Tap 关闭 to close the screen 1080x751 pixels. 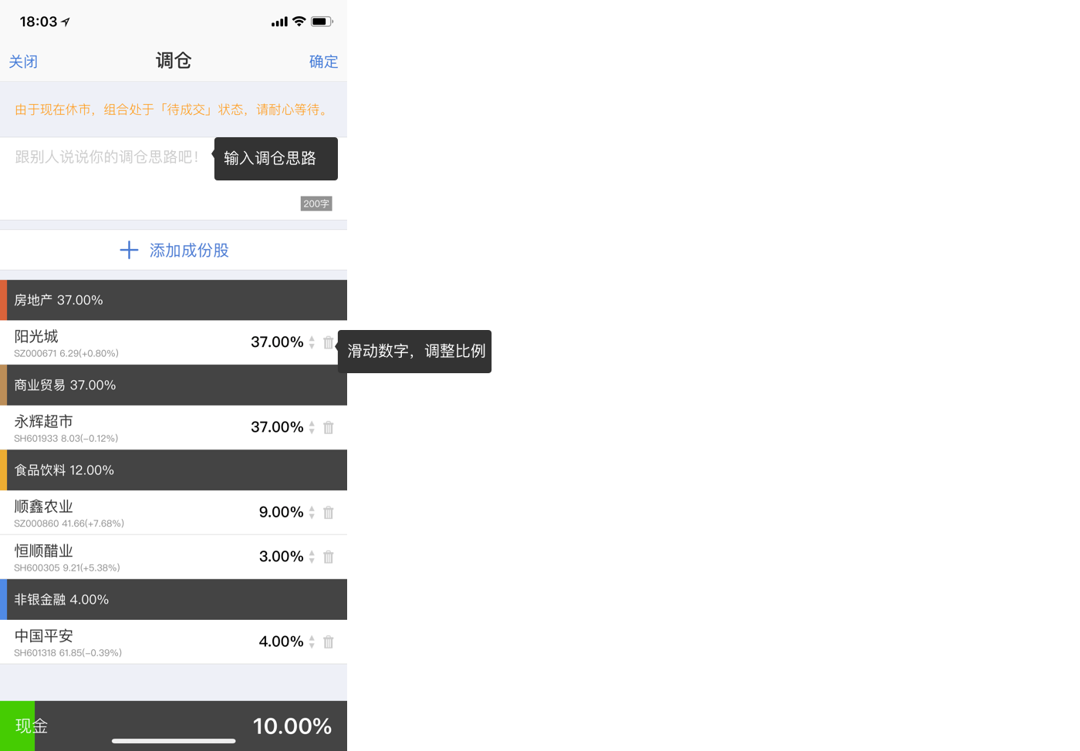pyautogui.click(x=23, y=62)
